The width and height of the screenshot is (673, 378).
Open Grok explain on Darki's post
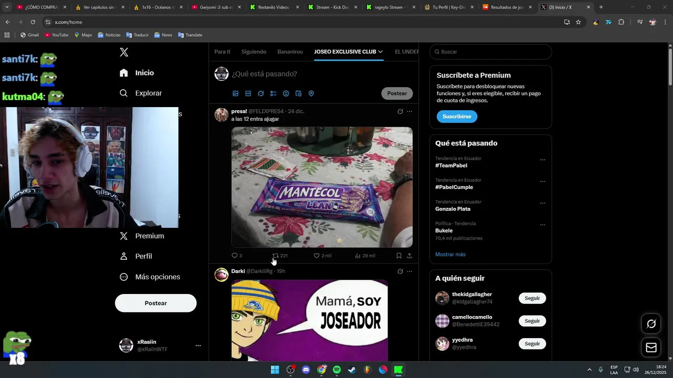tap(400, 271)
